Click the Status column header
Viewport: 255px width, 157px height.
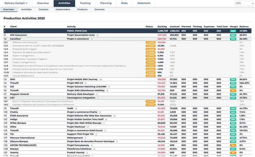tap(149, 26)
